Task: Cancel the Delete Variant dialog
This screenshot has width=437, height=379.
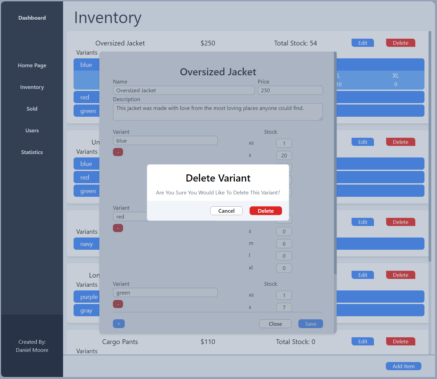Action: (226, 211)
